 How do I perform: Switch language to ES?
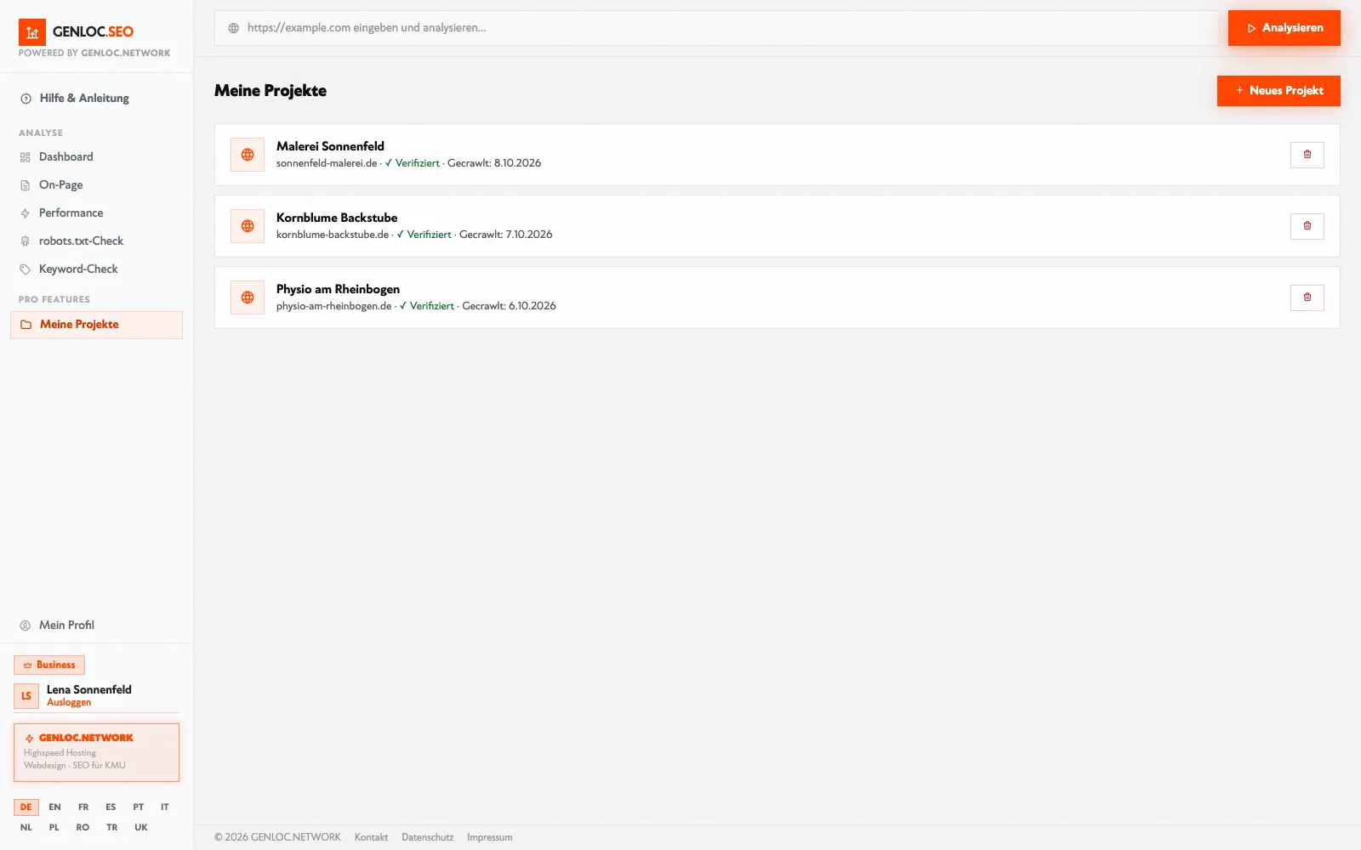111,807
